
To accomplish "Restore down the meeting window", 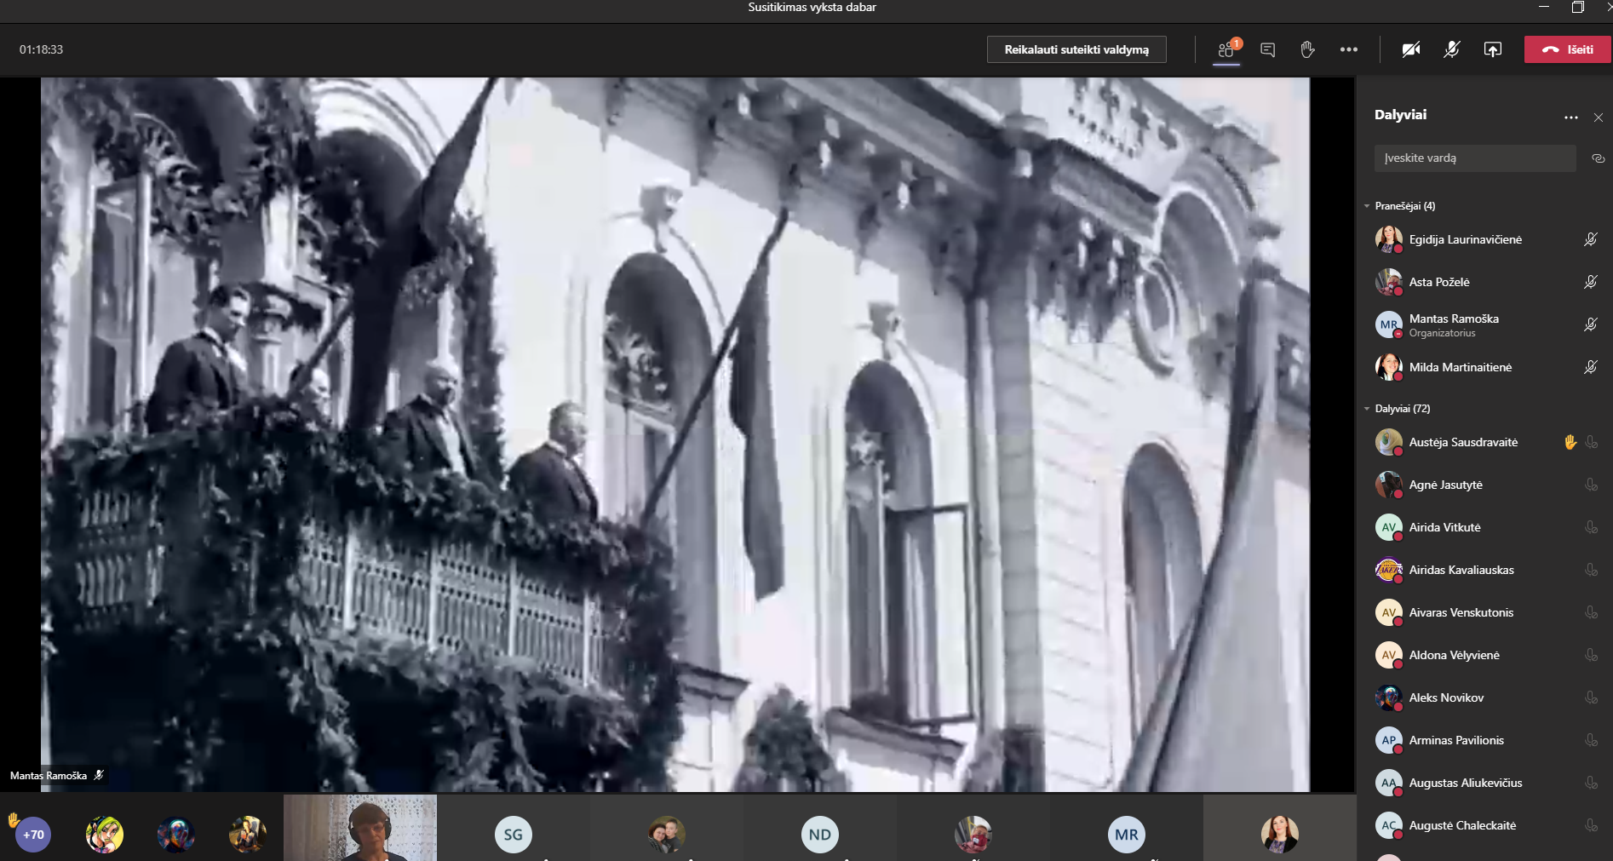I will 1577,7.
